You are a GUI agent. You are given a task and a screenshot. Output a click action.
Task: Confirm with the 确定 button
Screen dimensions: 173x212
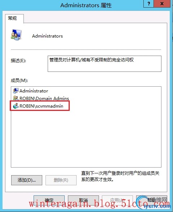point(49,200)
